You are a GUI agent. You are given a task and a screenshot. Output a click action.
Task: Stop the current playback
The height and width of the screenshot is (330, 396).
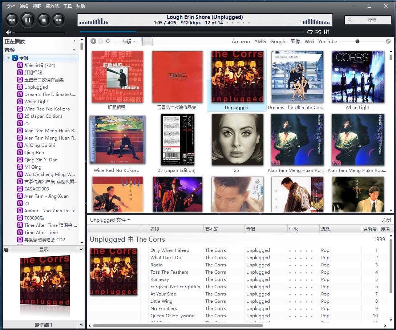click(44, 20)
